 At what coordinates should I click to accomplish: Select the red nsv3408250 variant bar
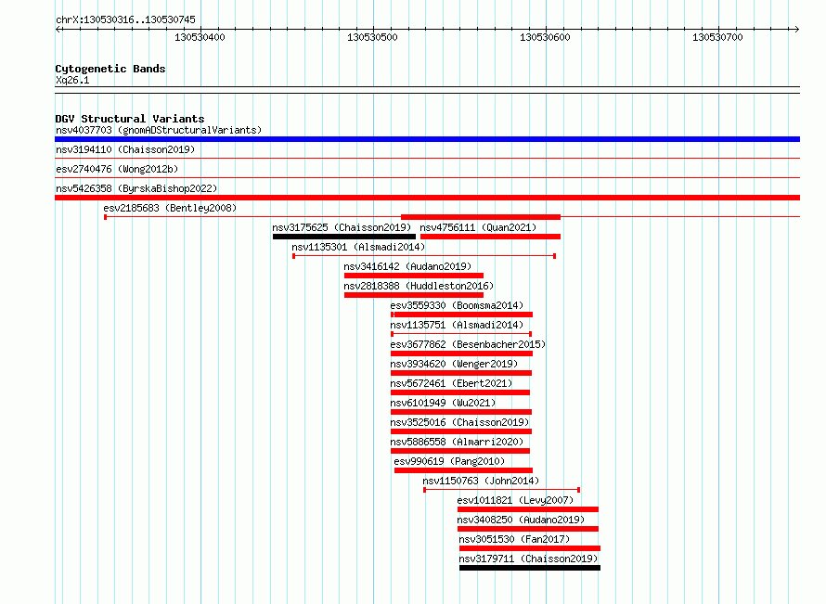528,529
